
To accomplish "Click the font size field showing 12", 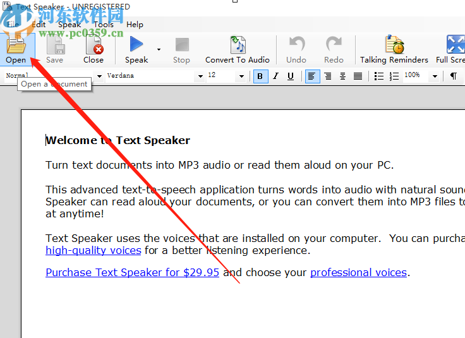I will (x=222, y=75).
